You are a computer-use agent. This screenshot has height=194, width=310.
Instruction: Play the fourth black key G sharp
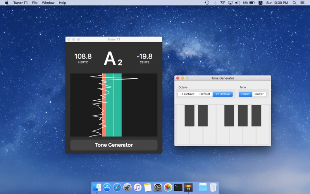(x=243, y=116)
